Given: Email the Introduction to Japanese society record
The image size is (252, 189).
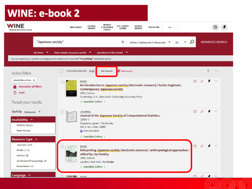Looking at the screenshot, I should click(195, 81).
